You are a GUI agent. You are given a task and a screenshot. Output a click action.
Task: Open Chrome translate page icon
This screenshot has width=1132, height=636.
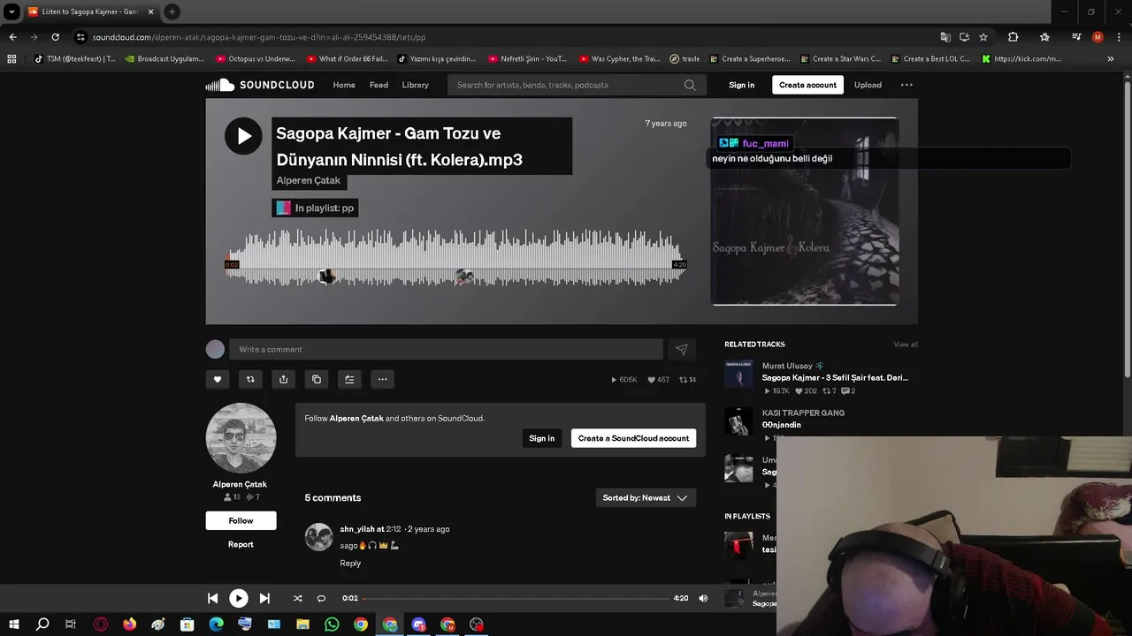click(x=945, y=37)
